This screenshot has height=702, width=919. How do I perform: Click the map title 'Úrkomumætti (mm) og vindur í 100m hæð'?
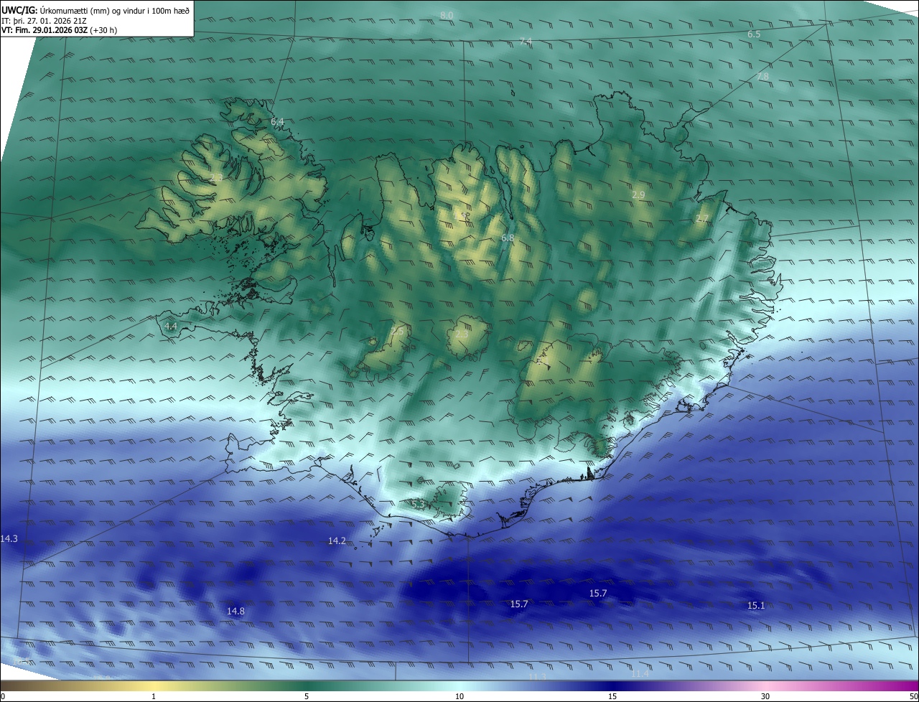[113, 10]
